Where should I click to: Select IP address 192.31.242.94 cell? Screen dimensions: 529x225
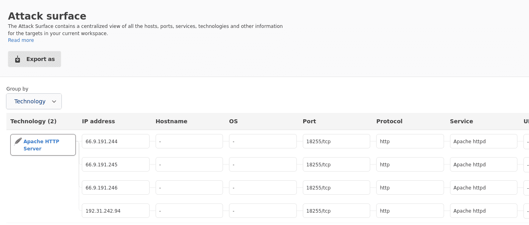(x=115, y=211)
